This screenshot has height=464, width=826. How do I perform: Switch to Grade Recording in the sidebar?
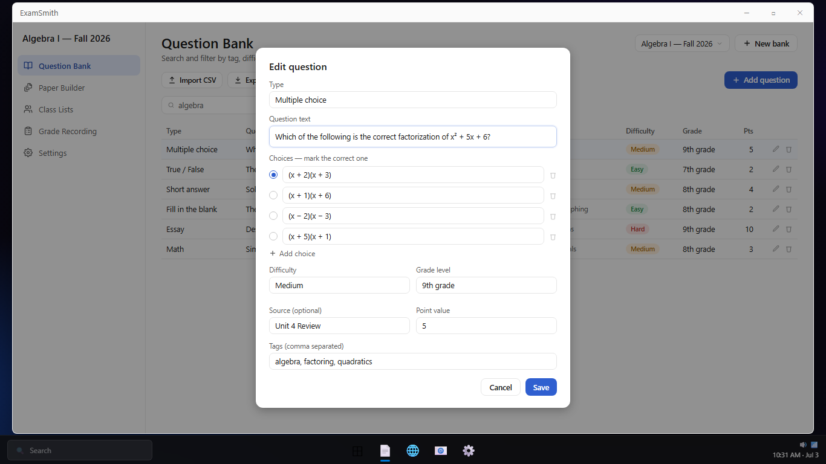(x=79, y=131)
